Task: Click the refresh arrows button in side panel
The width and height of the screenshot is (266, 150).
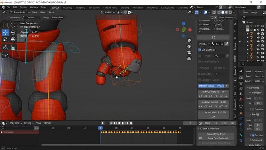Action: click(213, 37)
